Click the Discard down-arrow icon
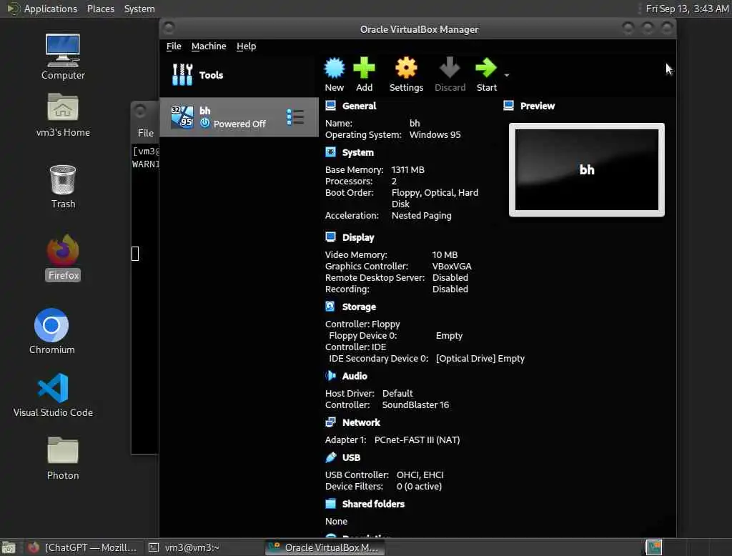Screen dimensions: 732x556 point(450,69)
